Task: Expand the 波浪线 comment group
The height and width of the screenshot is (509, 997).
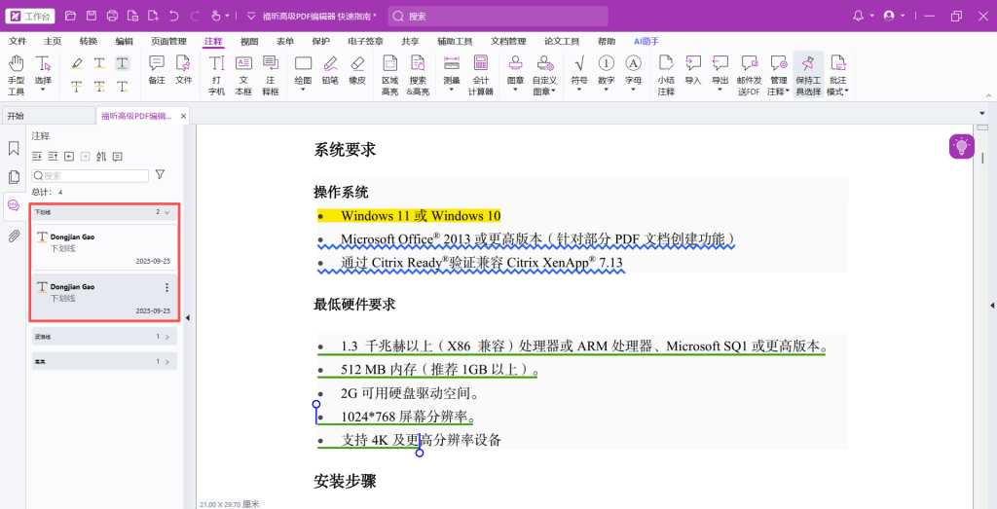Action: (x=166, y=337)
